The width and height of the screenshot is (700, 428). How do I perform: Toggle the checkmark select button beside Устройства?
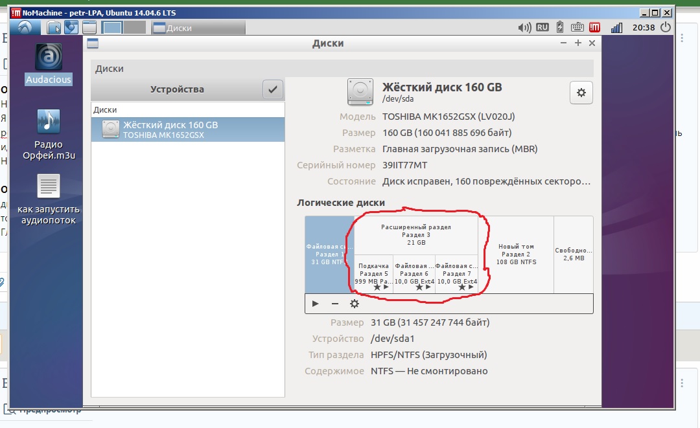point(273,89)
